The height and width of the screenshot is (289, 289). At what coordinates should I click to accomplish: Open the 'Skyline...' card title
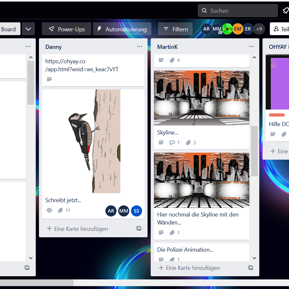coord(168,133)
